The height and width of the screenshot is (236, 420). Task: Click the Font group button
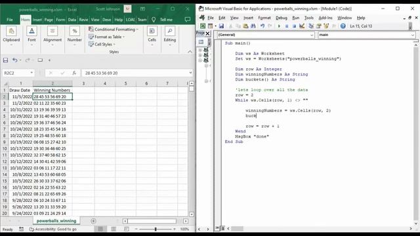pyautogui.click(x=31, y=36)
